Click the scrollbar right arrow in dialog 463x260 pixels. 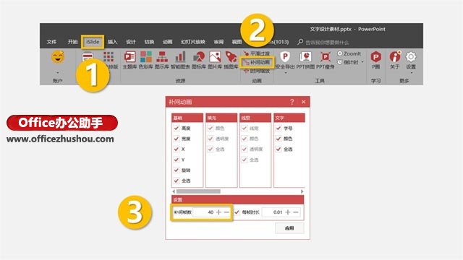tap(302, 191)
